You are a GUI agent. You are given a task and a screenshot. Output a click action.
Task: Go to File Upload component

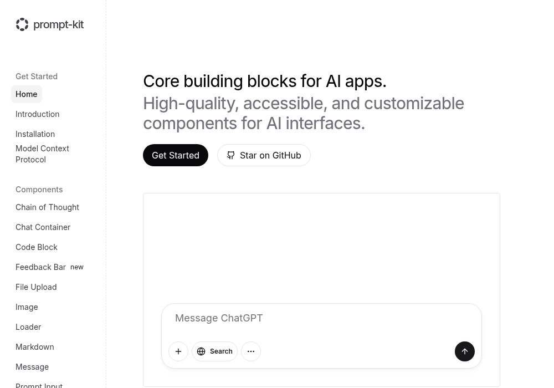(36, 287)
